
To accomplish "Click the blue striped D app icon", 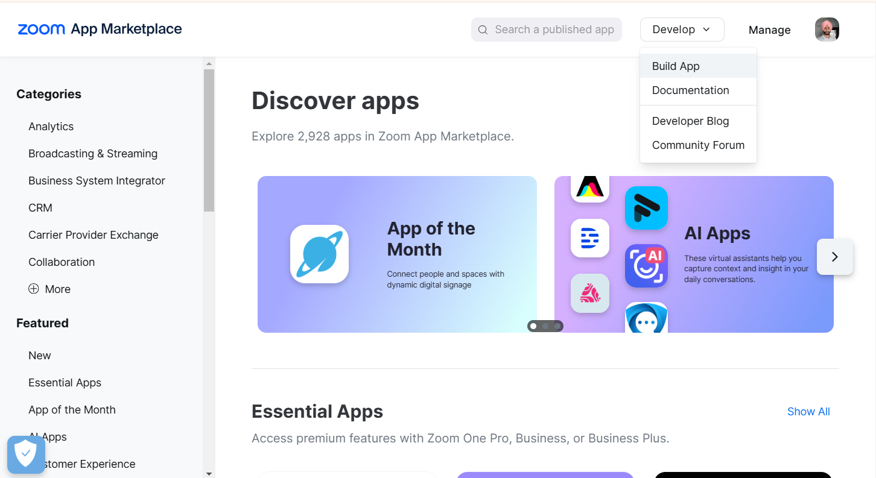I will (x=590, y=238).
